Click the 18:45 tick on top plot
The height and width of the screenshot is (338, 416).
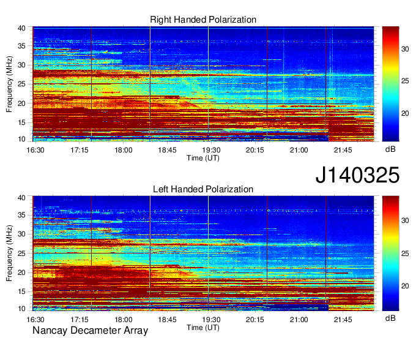point(167,150)
